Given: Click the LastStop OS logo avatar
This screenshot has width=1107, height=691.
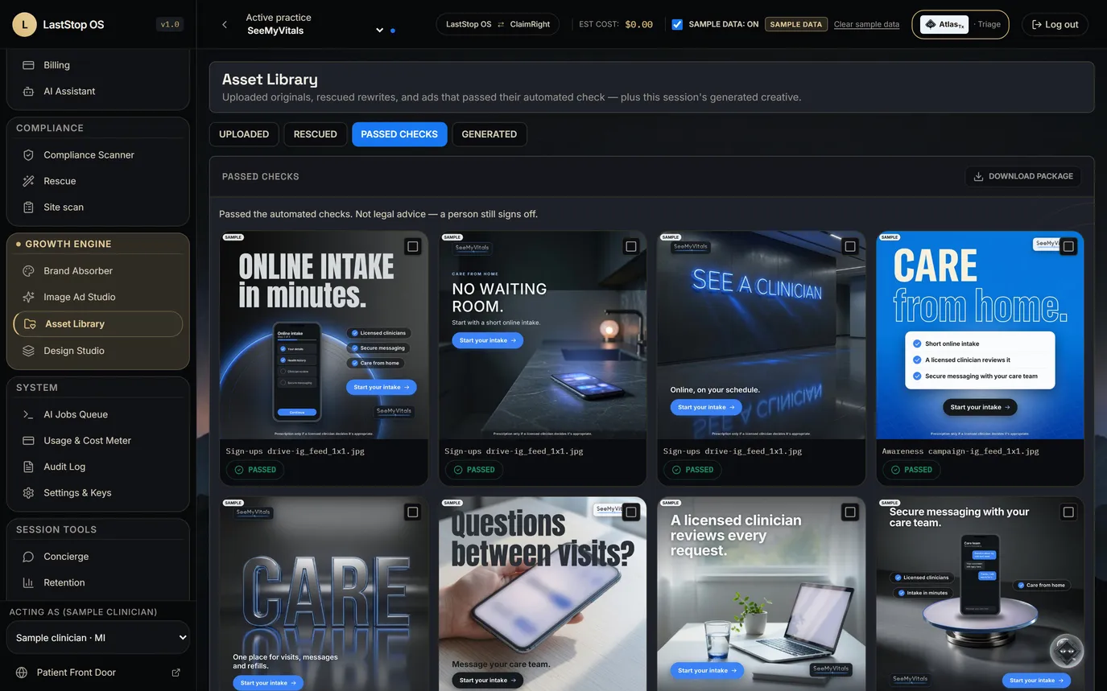Looking at the screenshot, I should coord(24,24).
